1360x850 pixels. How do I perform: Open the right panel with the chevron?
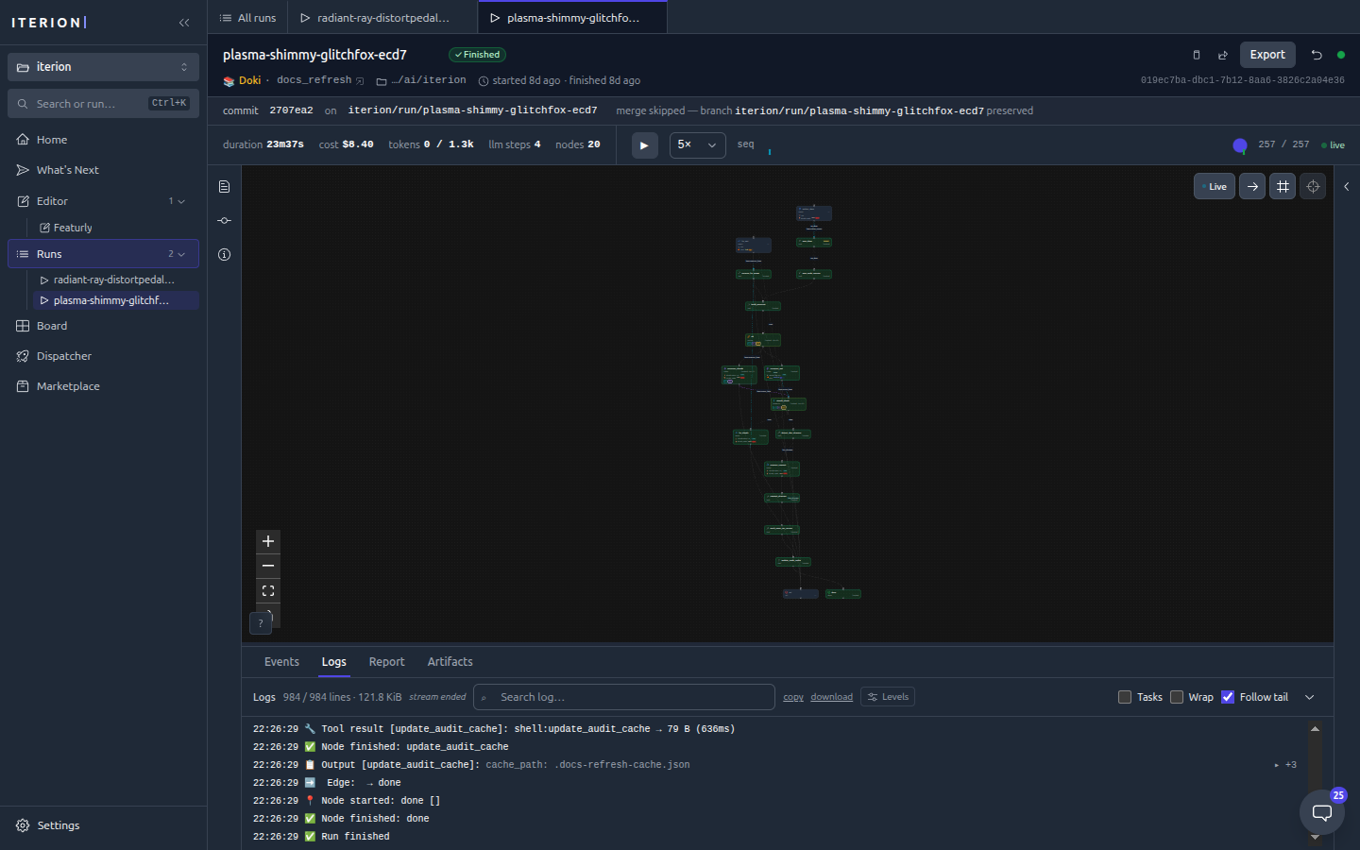point(1347,187)
